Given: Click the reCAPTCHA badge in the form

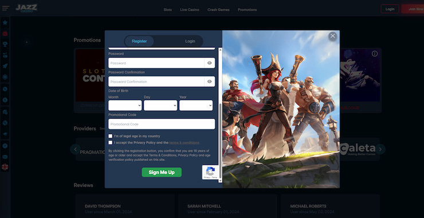Looking at the screenshot, I should tap(211, 172).
